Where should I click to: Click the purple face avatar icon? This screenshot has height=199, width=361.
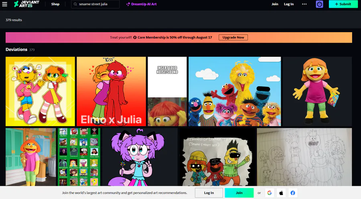(319, 4)
